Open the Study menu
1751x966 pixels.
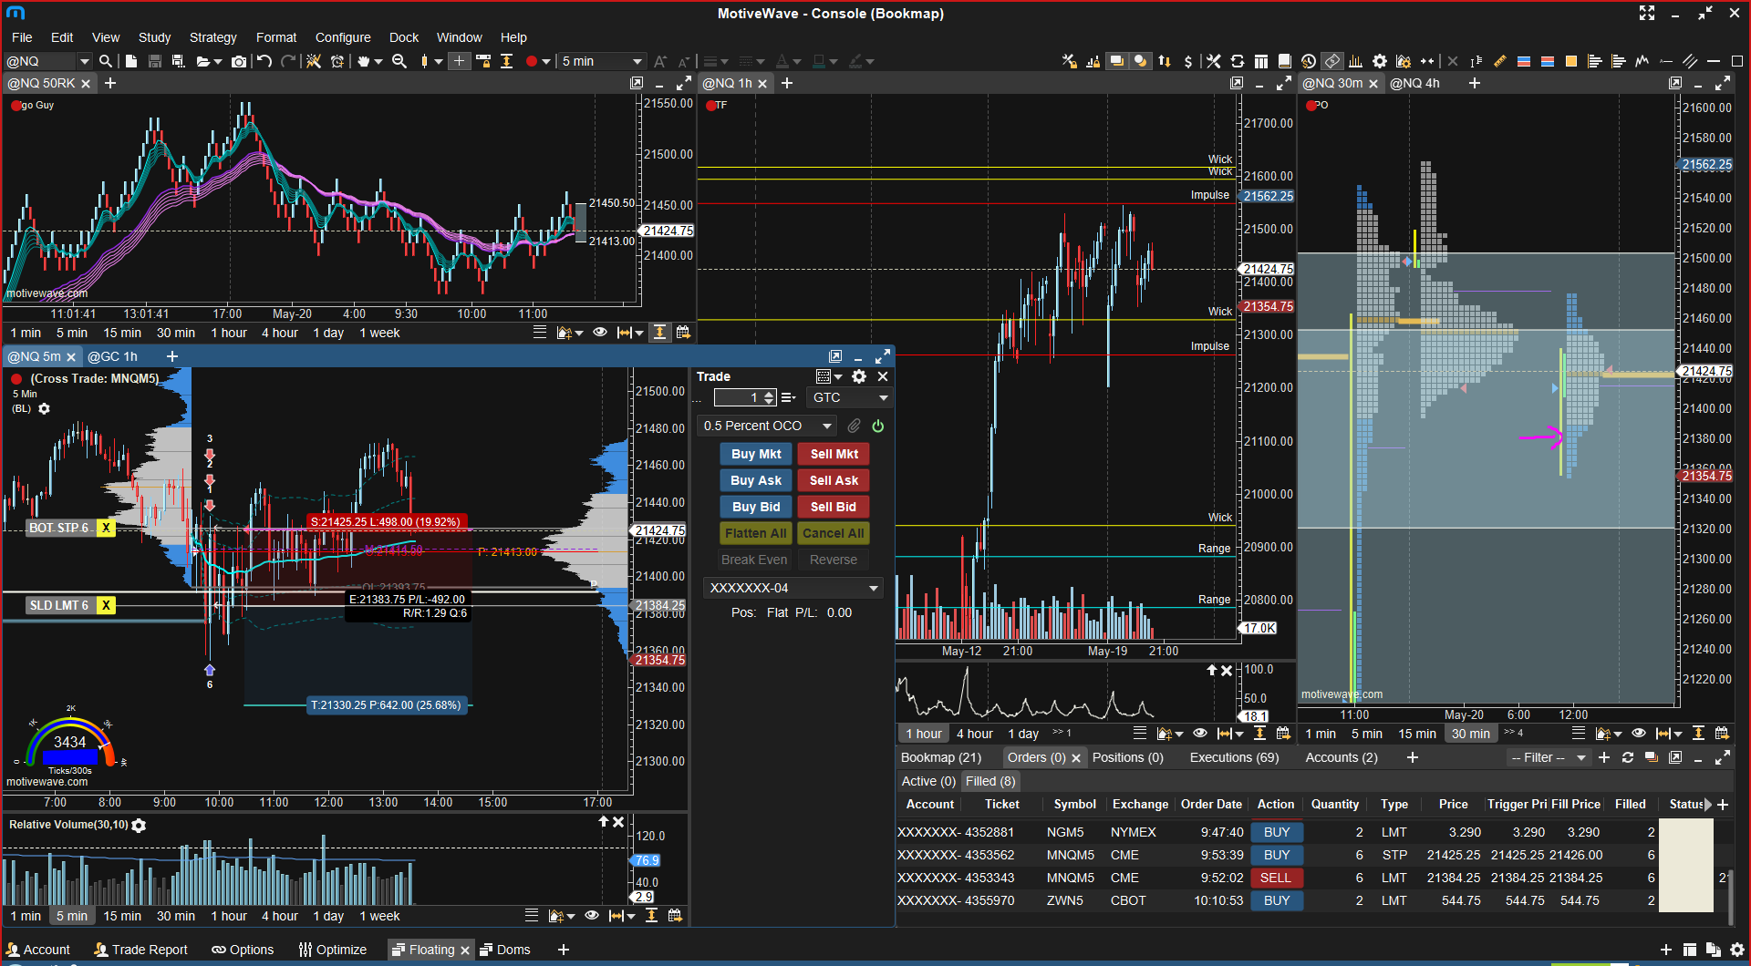[x=154, y=37]
